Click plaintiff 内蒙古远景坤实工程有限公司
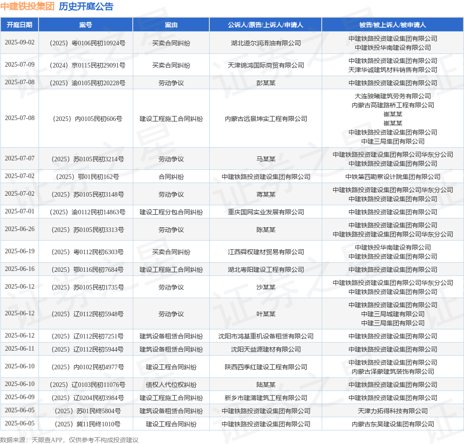The height and width of the screenshot is (444, 464). click(266, 119)
